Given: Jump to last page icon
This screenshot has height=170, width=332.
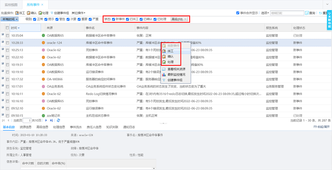Looking at the screenshot, I should pyautogui.click(x=51, y=120).
